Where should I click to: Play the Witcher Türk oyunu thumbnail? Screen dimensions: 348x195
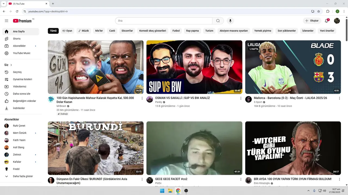(293, 148)
